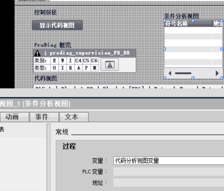Switch to the 动画 tab
The height and width of the screenshot is (191, 224).
(x=14, y=117)
